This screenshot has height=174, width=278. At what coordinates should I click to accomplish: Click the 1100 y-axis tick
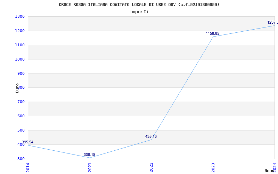pos(20,45)
